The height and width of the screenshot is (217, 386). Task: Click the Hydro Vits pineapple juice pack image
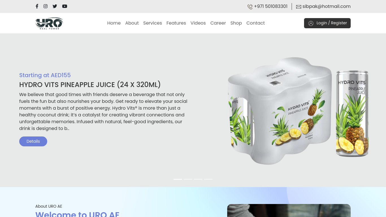click(298, 111)
